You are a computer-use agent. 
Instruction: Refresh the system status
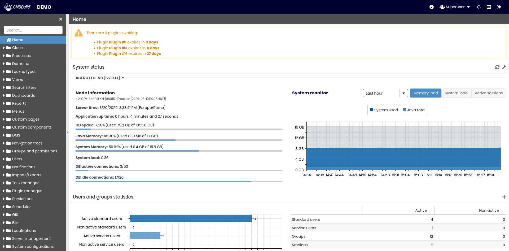click(497, 67)
